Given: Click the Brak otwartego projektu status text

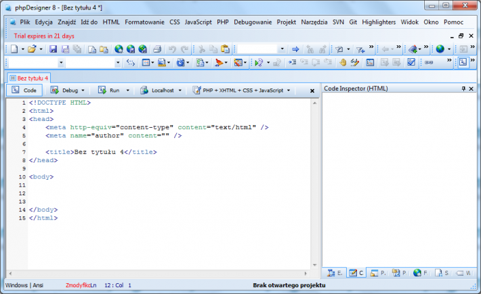Looking at the screenshot, I should tap(289, 285).
